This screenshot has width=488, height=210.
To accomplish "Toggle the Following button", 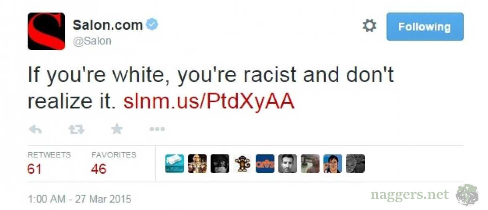I will 425,26.
